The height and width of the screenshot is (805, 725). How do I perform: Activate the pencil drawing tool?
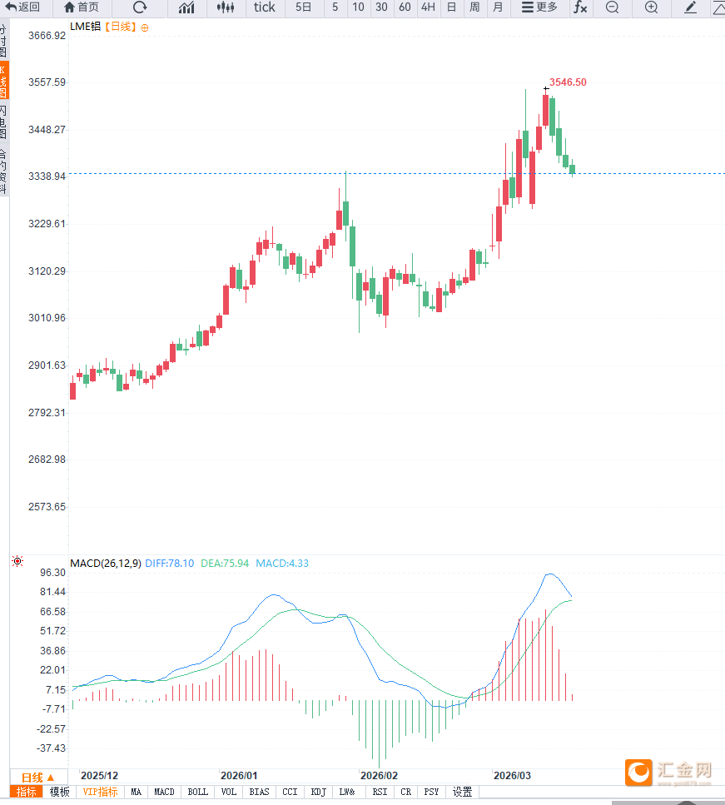[x=690, y=7]
